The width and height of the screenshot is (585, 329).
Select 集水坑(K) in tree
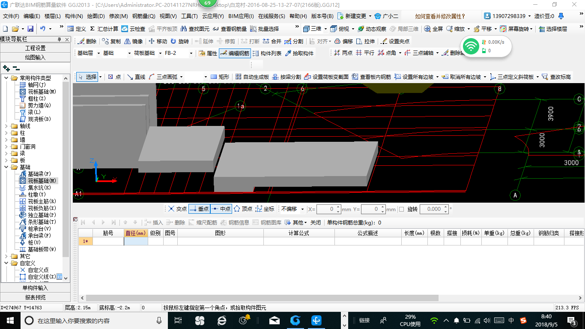pos(35,188)
